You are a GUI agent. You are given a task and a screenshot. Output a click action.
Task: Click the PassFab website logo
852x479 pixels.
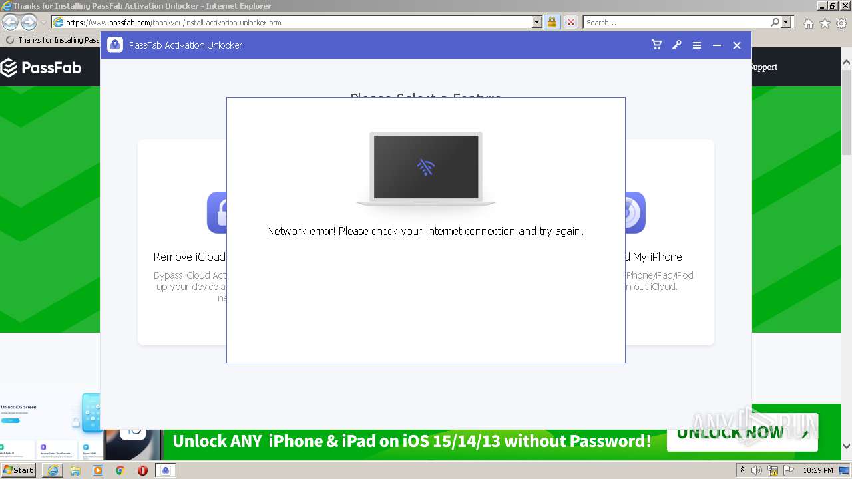tap(41, 67)
